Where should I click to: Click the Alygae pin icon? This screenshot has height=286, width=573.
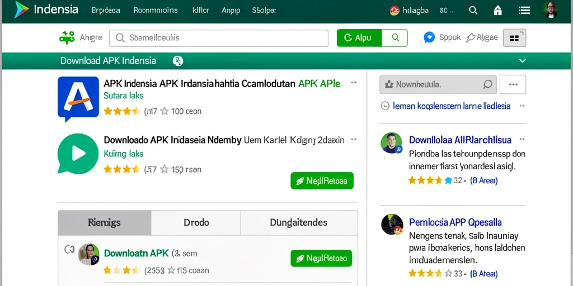[x=471, y=37]
